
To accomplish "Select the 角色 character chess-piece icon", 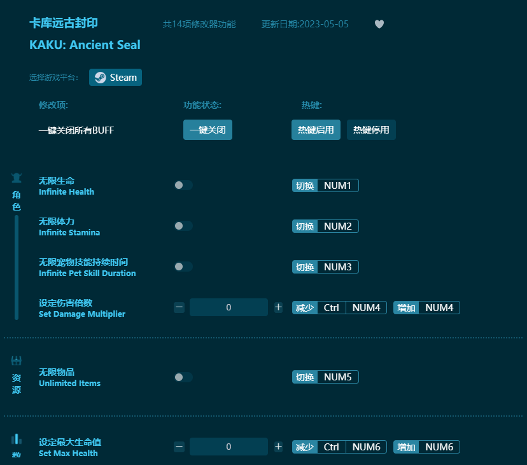I will pyautogui.click(x=17, y=178).
